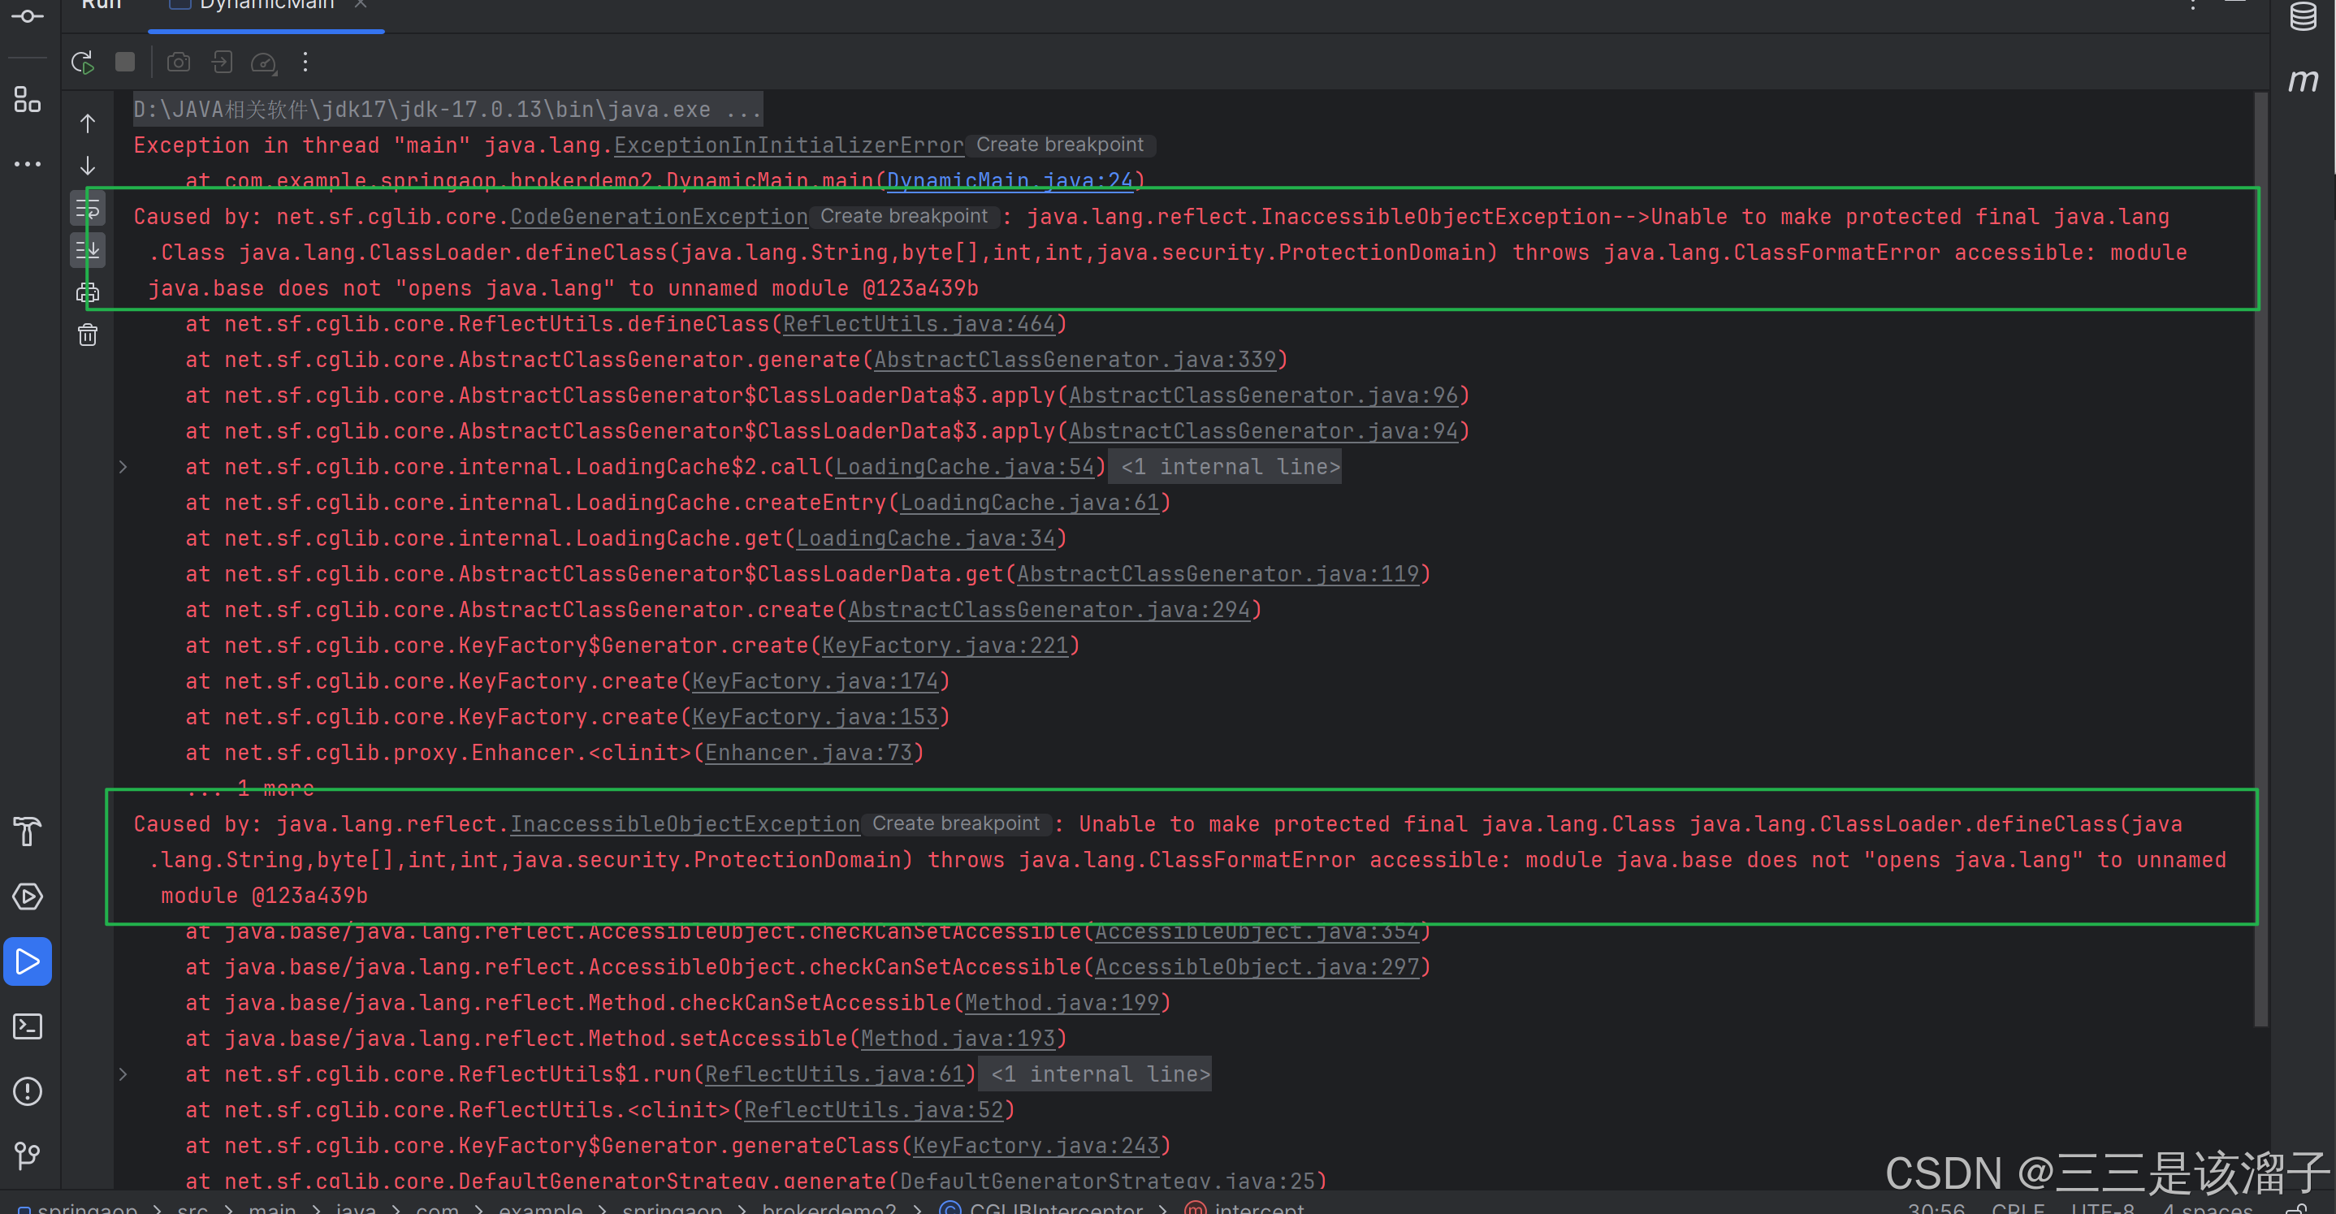Viewport: 2336px width, 1214px height.
Task: Clear all console output with the trash icon
Action: (87, 334)
